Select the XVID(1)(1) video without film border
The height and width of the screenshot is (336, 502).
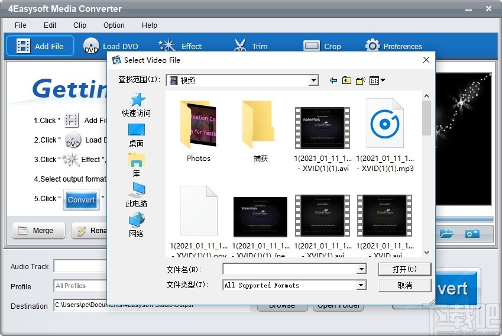point(260,217)
